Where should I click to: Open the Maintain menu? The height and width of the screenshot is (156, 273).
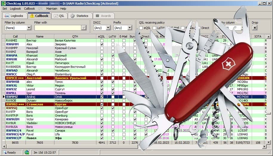coord(52,9)
